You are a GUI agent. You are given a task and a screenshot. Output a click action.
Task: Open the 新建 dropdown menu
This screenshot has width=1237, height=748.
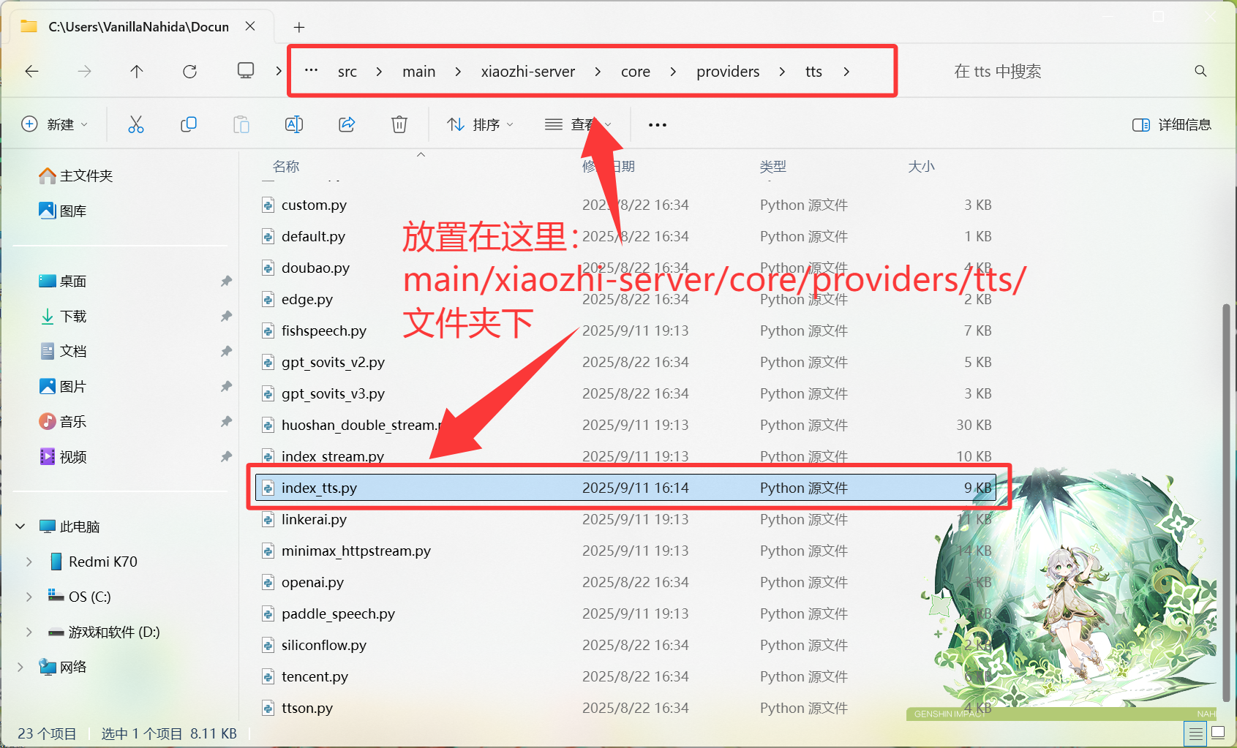tap(55, 124)
